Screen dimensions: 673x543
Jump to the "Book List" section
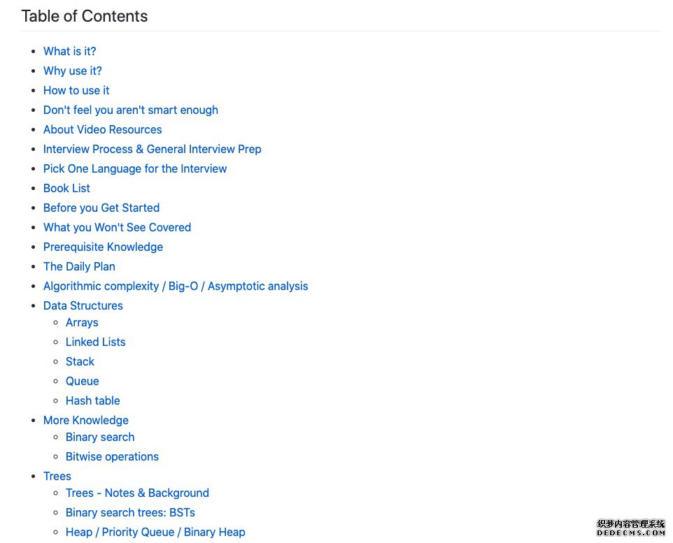(x=66, y=188)
